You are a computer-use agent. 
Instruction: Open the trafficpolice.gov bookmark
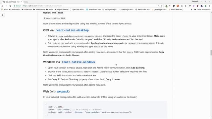(x=110, y=10)
